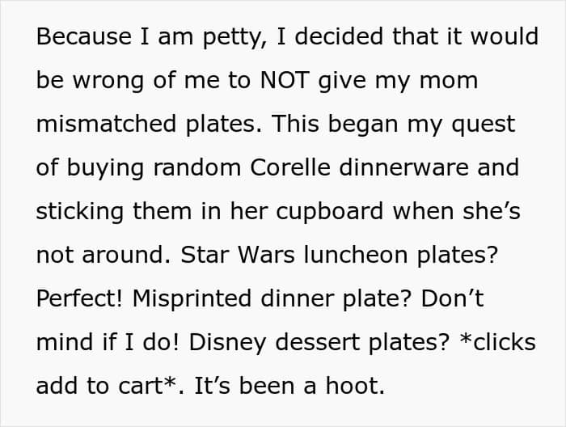Image resolution: width=566 pixels, height=427 pixels.
Task: Click the word "sticking" in the fifth line
Action: [x=80, y=213]
